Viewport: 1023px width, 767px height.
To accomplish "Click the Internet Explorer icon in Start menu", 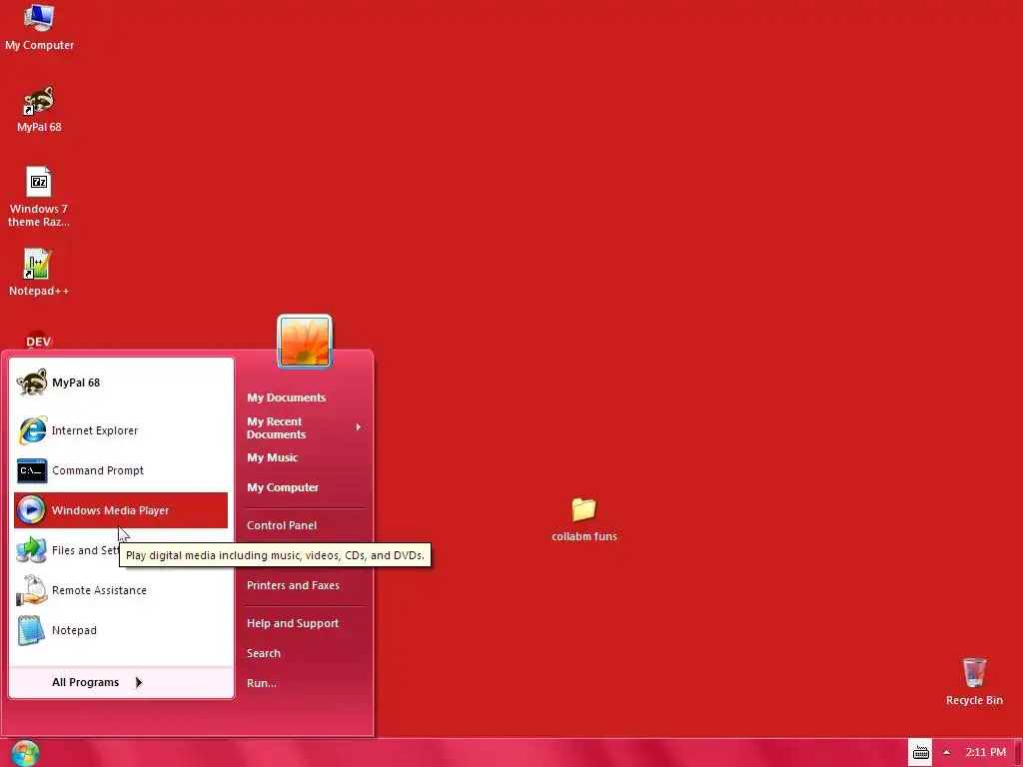I will tap(31, 430).
